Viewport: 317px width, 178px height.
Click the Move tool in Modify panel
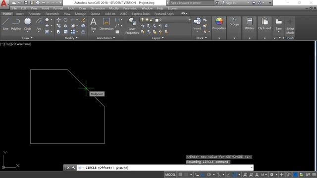[x=58, y=20]
